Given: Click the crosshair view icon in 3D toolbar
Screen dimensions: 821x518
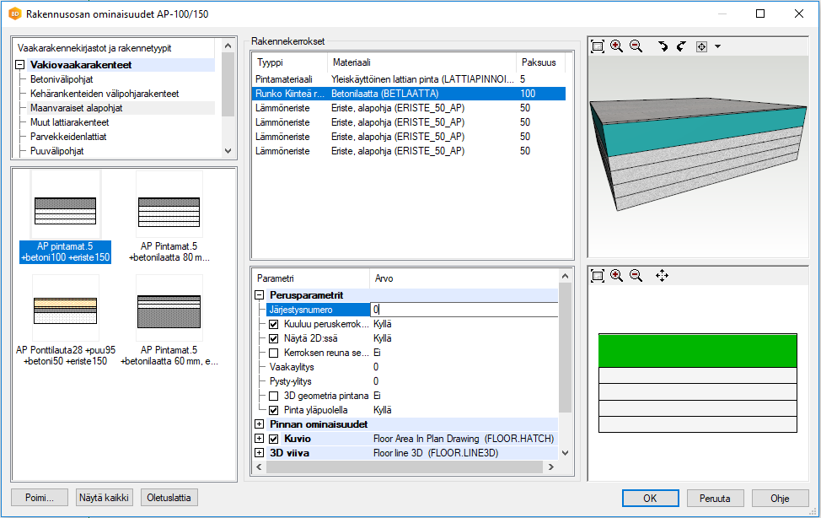Looking at the screenshot, I should [701, 46].
